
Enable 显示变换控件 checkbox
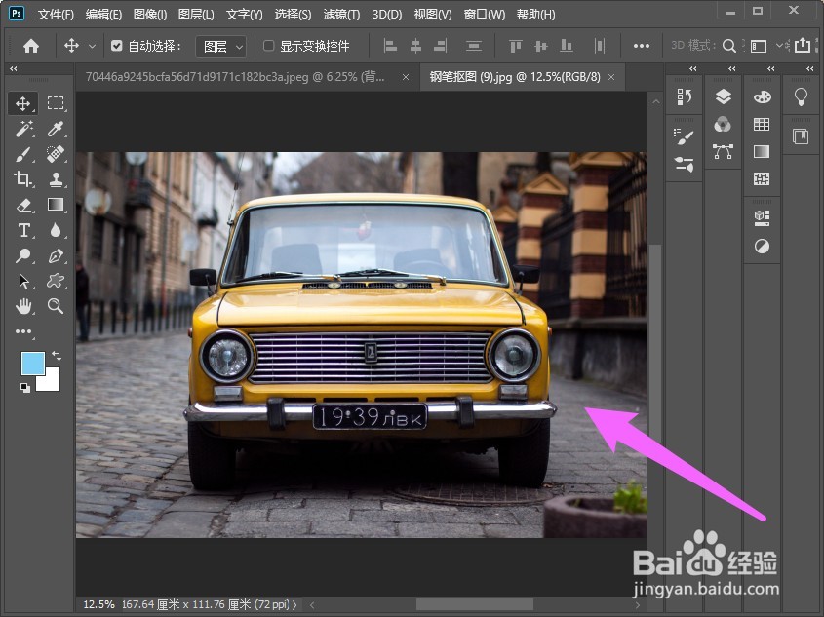[x=268, y=46]
